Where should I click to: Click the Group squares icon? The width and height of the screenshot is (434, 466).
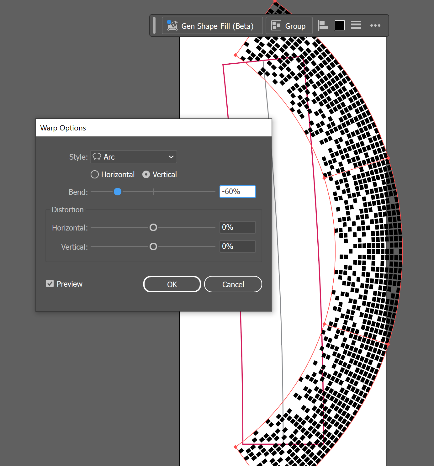276,25
